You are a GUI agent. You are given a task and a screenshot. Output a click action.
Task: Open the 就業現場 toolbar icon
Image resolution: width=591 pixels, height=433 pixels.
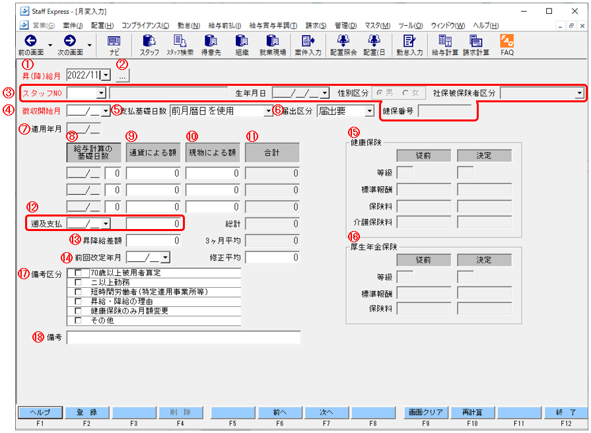pos(273,41)
